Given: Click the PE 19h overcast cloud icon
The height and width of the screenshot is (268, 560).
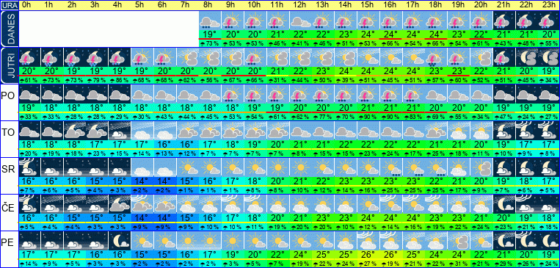Looking at the screenshot, I should tap(459, 241).
